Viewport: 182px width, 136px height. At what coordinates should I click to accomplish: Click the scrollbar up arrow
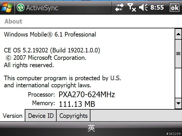[x=178, y=34]
